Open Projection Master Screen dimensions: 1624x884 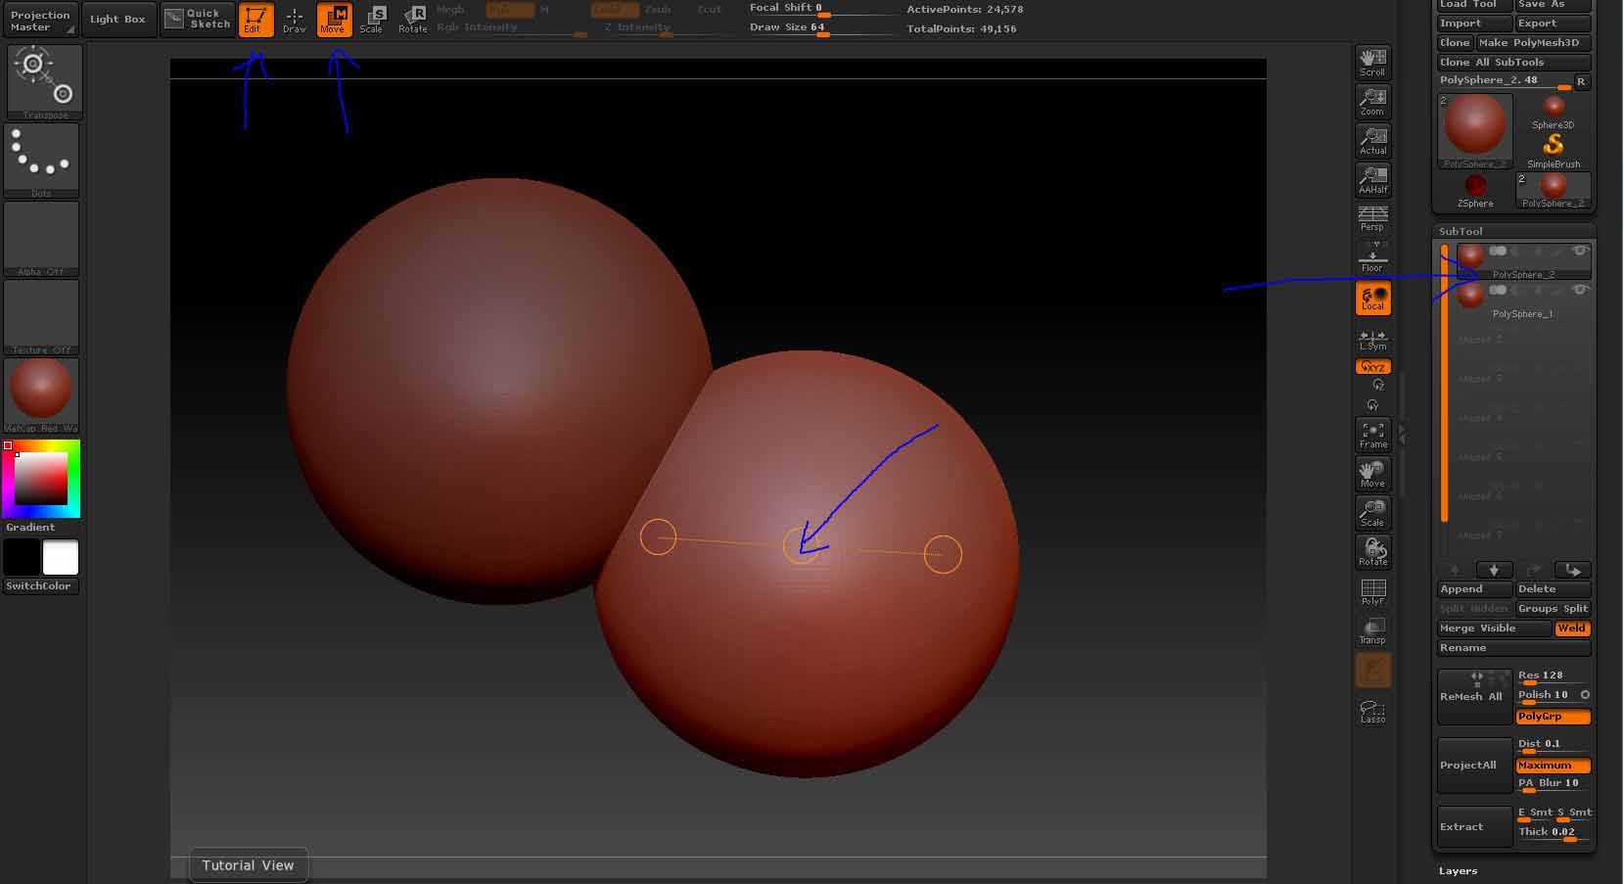[x=40, y=21]
